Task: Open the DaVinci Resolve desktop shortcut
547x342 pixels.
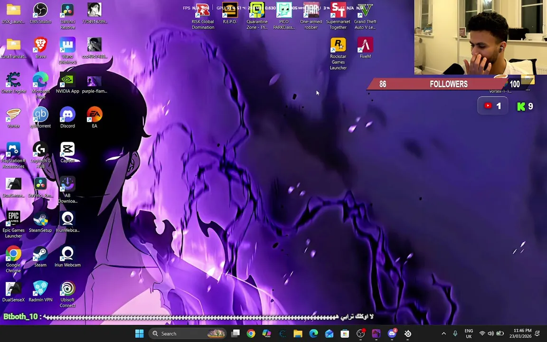Action: [68, 16]
